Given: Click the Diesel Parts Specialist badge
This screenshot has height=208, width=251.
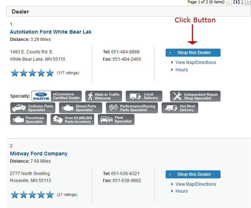Looking at the screenshot, I should (x=81, y=108).
